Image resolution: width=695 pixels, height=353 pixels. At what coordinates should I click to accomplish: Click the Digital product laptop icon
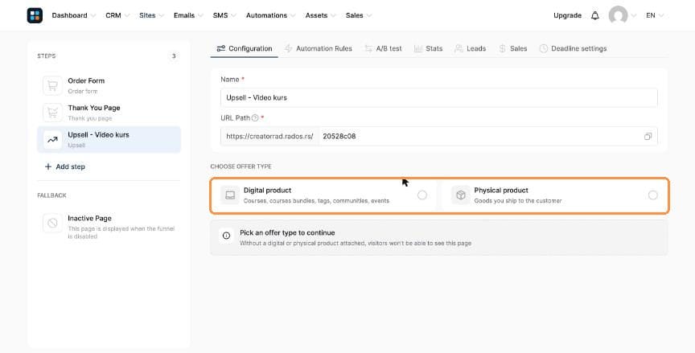(230, 195)
